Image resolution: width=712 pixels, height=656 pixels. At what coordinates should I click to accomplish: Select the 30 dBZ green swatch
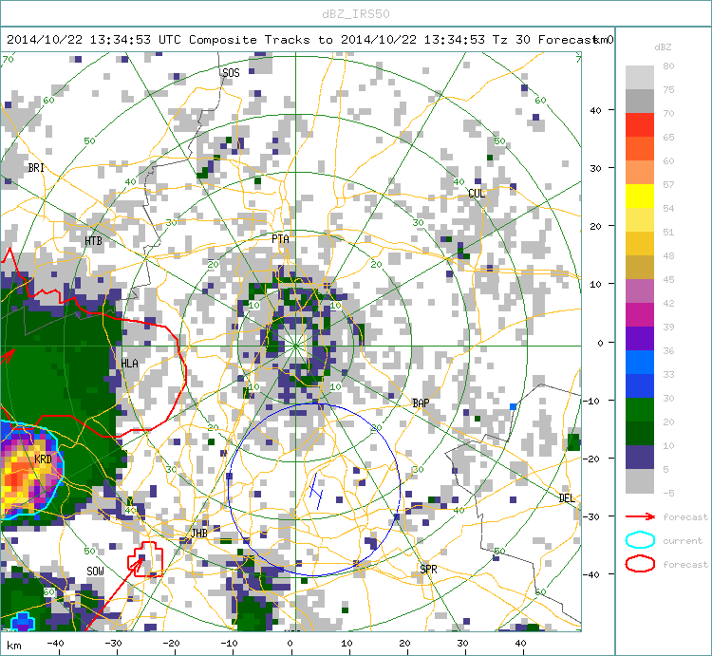639,409
